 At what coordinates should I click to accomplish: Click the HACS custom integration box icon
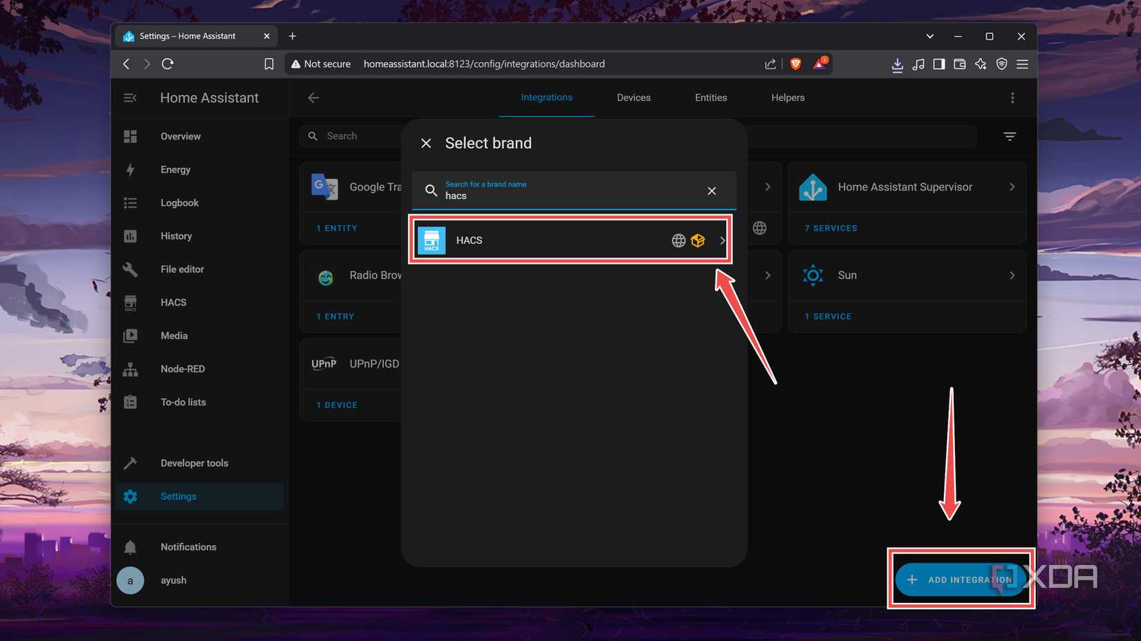click(698, 240)
